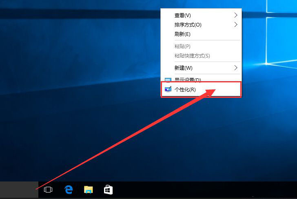This screenshot has height=199, width=297.
Task: Click the taskbar search box area
Action: tap(19, 190)
